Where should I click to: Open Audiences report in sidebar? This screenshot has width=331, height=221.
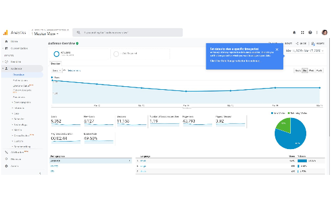[19, 97]
